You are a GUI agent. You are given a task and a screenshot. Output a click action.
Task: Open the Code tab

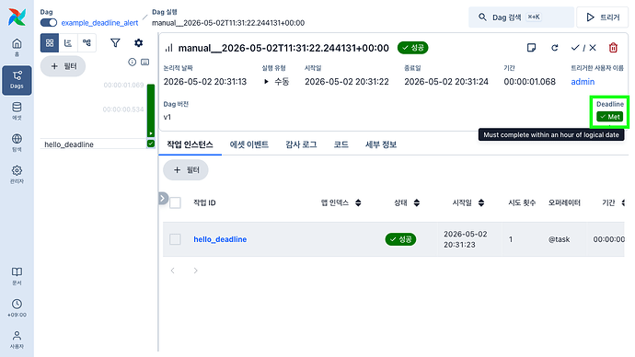[x=341, y=144]
